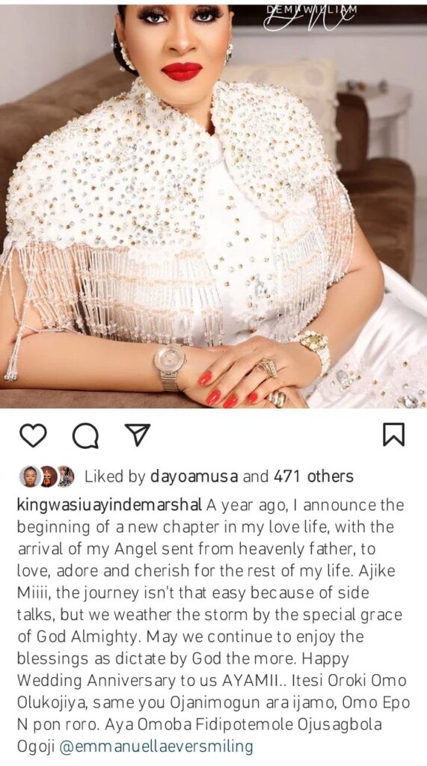Open dayoamusa's profile from the likes line

pos(194,477)
